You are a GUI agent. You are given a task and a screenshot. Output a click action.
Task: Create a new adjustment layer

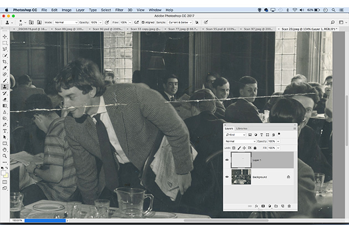click(x=270, y=206)
